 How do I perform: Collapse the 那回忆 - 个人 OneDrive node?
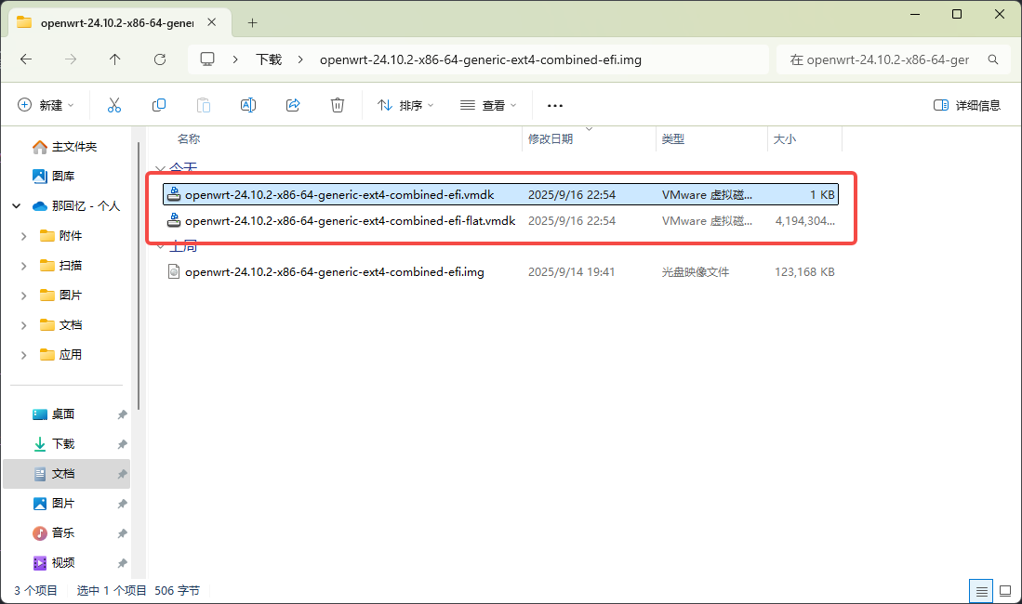point(17,206)
